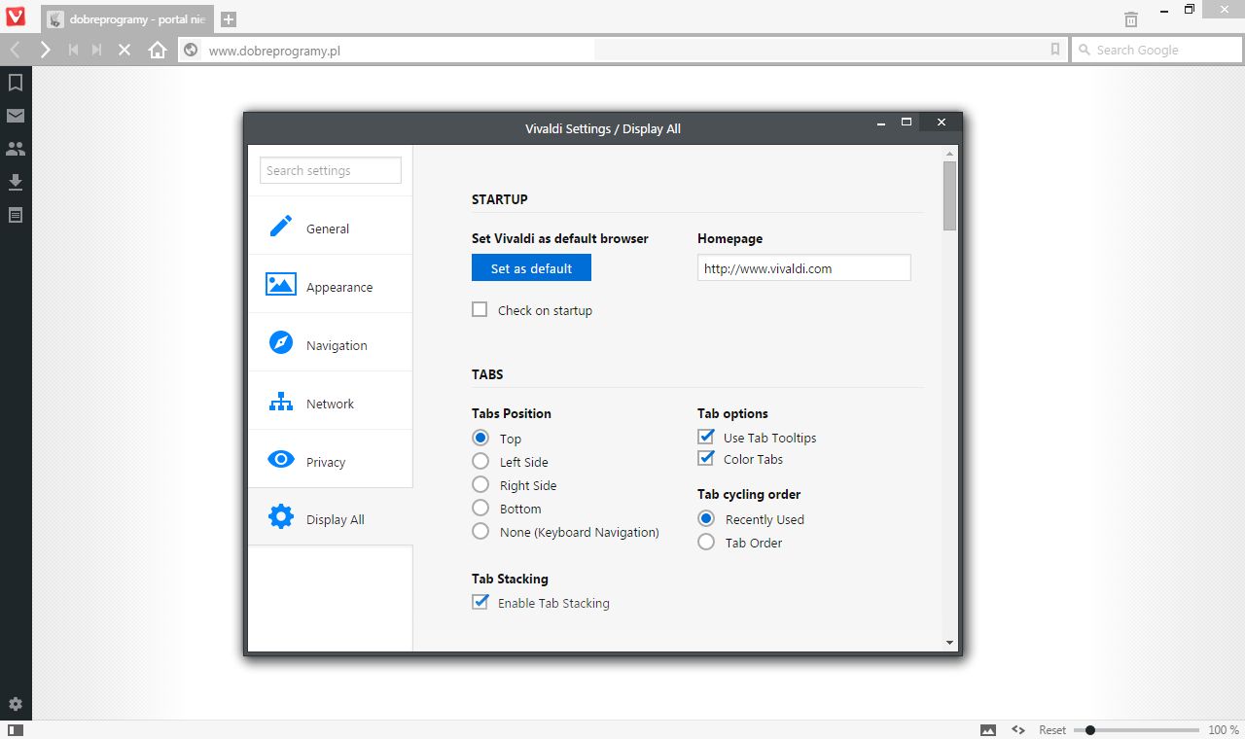Go forward with the forward arrow
Screen dimensions: 1245x739
coord(45,50)
